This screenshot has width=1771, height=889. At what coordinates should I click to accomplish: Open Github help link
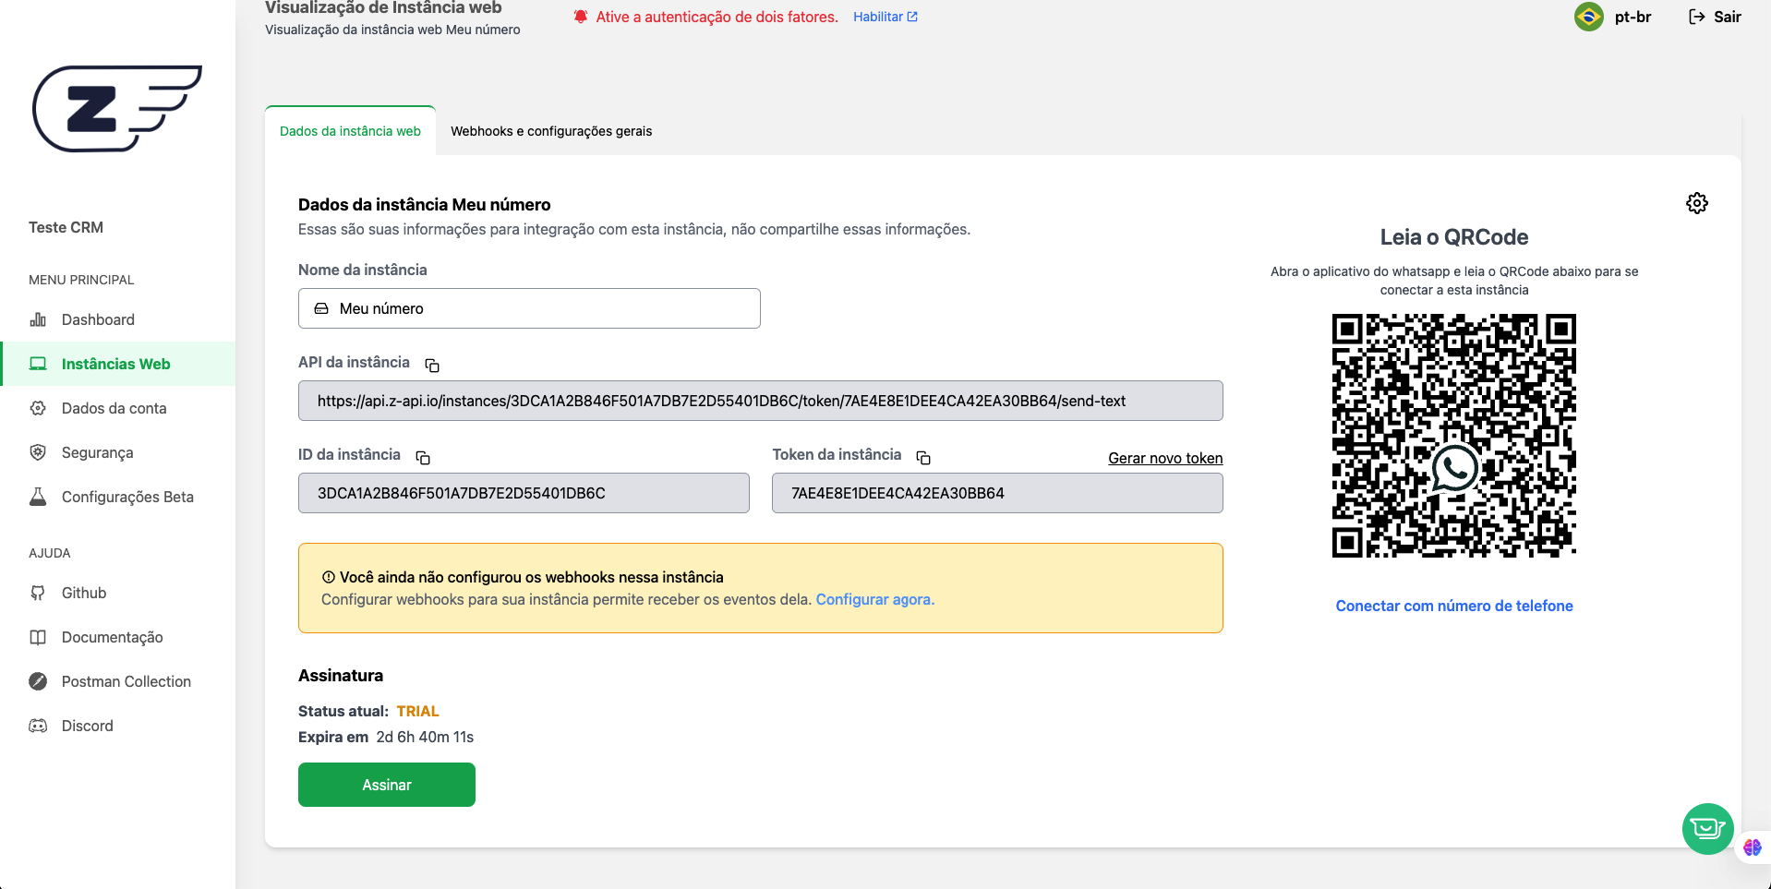117,593
